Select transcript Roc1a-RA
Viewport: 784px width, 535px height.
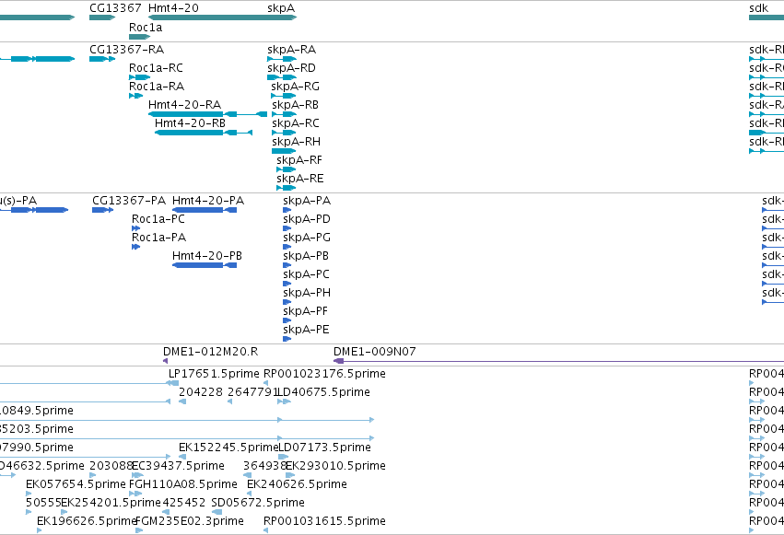tap(156, 87)
